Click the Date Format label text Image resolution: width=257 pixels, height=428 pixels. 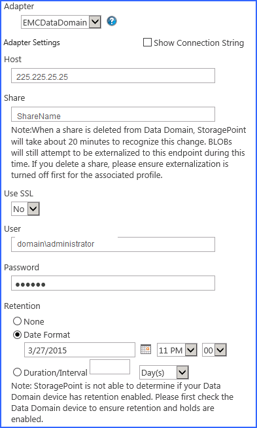pyautogui.click(x=47, y=334)
